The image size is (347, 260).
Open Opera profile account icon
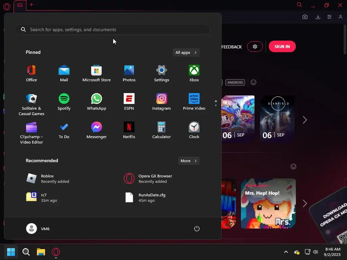[x=341, y=17]
